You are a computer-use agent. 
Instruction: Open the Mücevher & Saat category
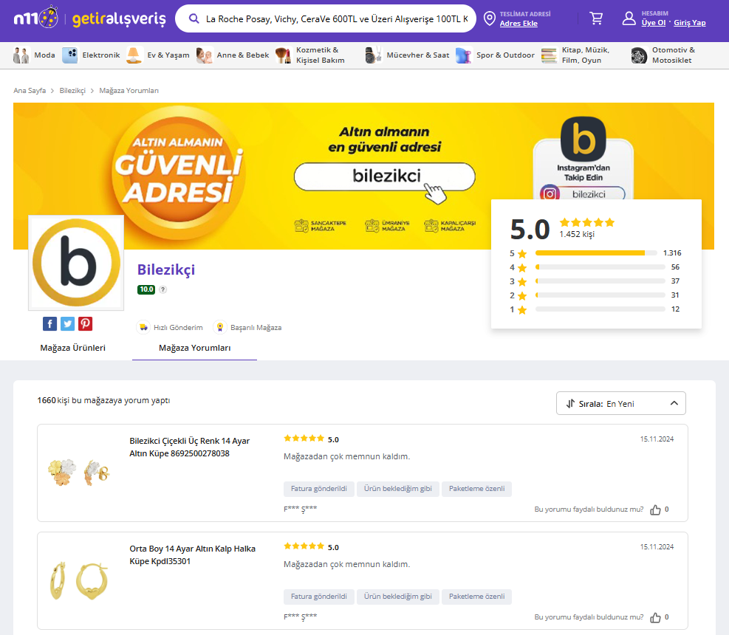click(407, 55)
